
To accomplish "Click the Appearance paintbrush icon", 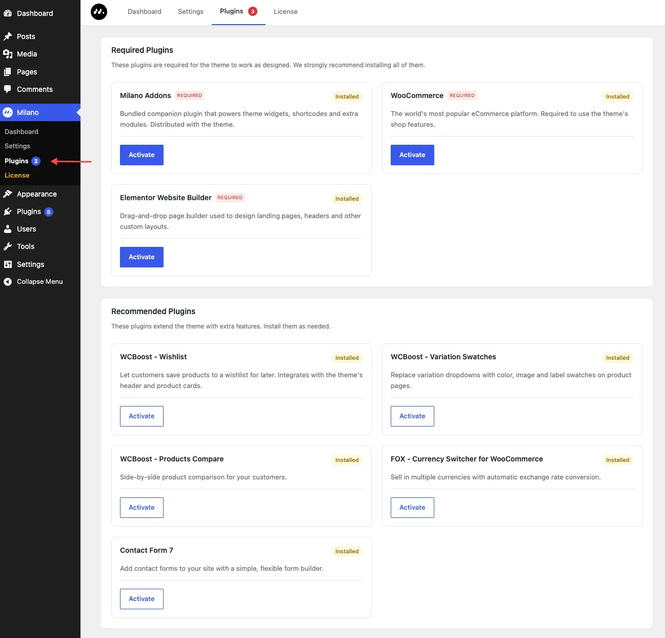I will pos(8,194).
